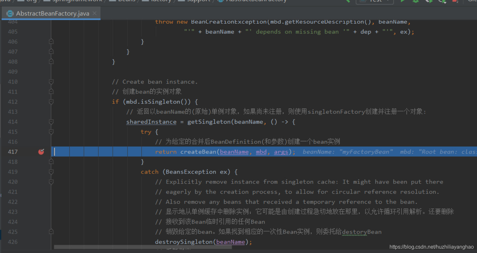The image size is (477, 253).
Task: Click the 'Also remove any beans' comment
Action: point(286,202)
